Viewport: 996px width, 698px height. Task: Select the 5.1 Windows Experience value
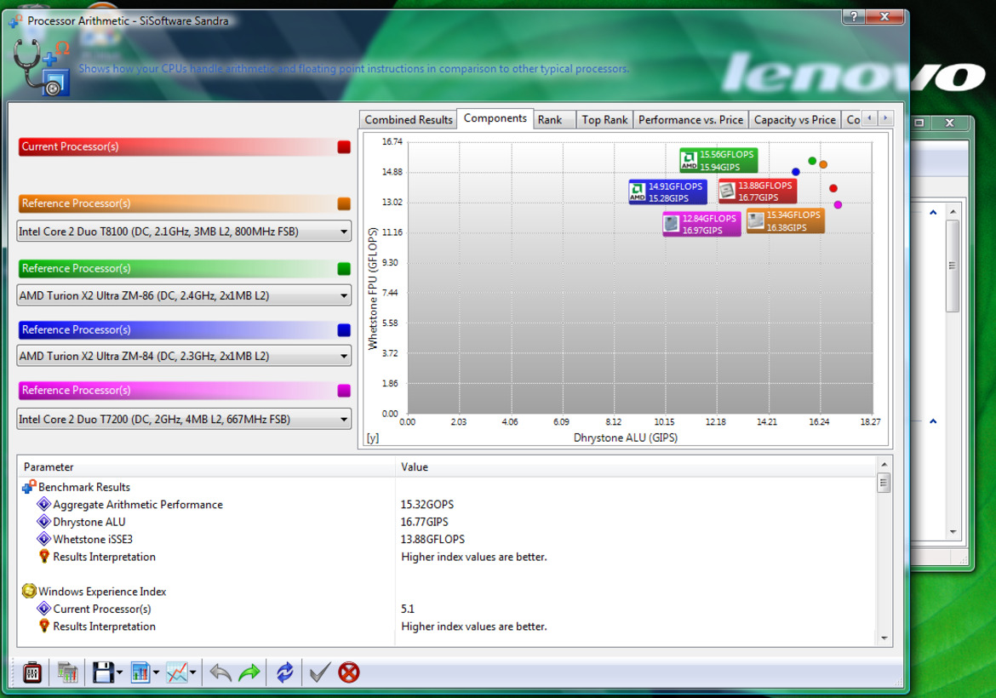click(x=407, y=609)
